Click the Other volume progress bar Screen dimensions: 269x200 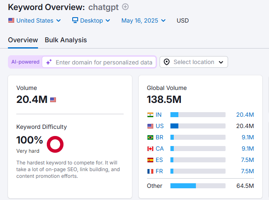coord(198,186)
